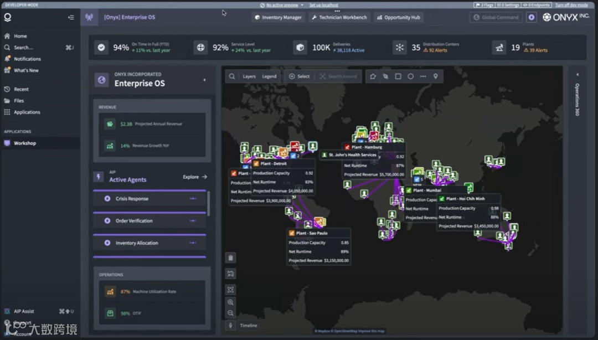Viewport: 598px width, 340px height.
Task: Click the Active Agents list scrollbar
Action: click(x=208, y=203)
